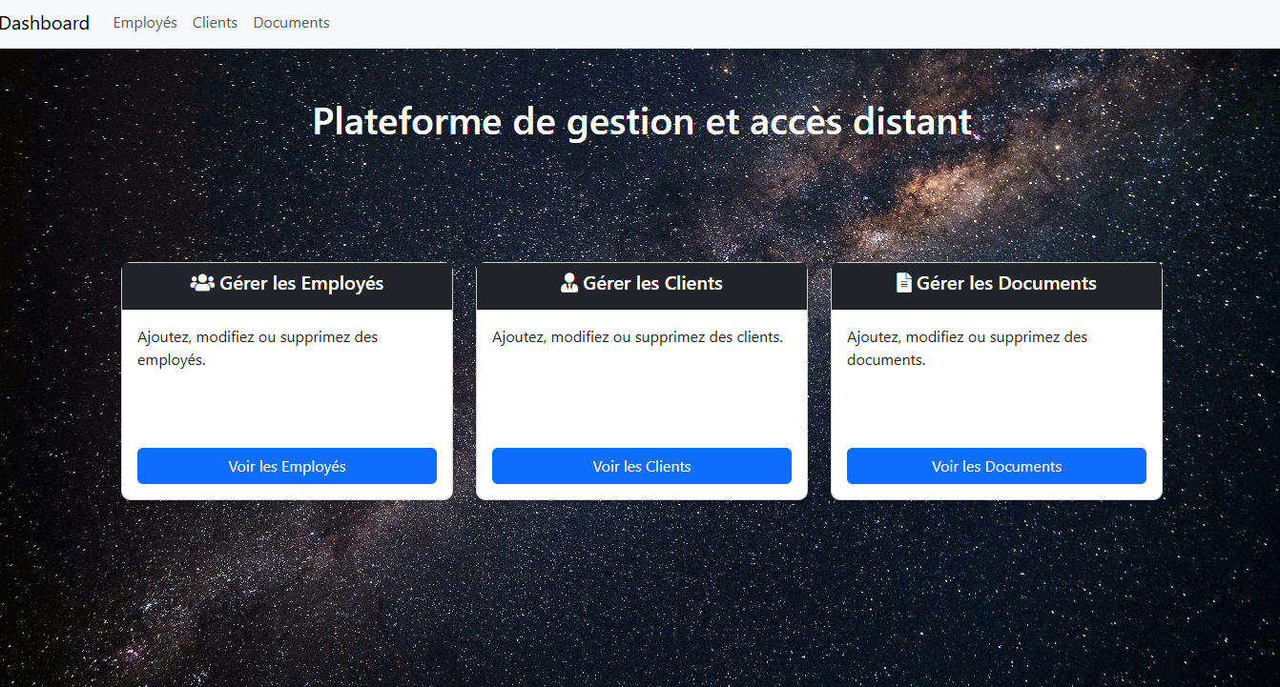Open the Documents entry in the navbar

pyautogui.click(x=291, y=22)
